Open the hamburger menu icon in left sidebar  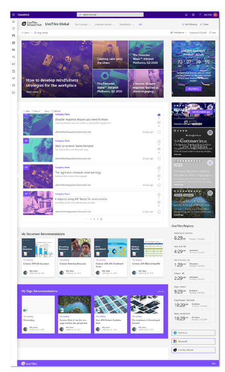[x=14, y=29]
